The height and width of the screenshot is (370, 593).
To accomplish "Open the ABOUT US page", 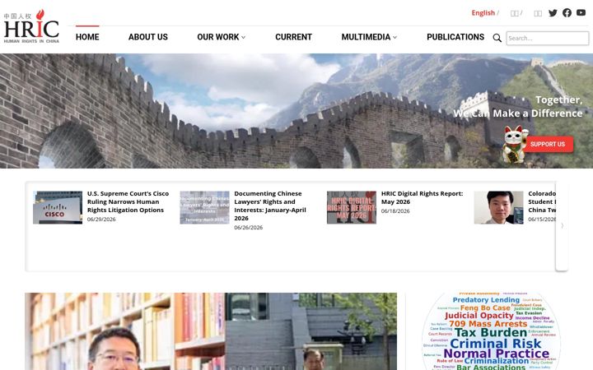I will [148, 37].
